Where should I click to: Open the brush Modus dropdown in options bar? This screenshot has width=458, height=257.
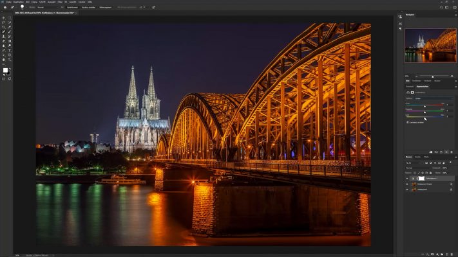coord(47,7)
